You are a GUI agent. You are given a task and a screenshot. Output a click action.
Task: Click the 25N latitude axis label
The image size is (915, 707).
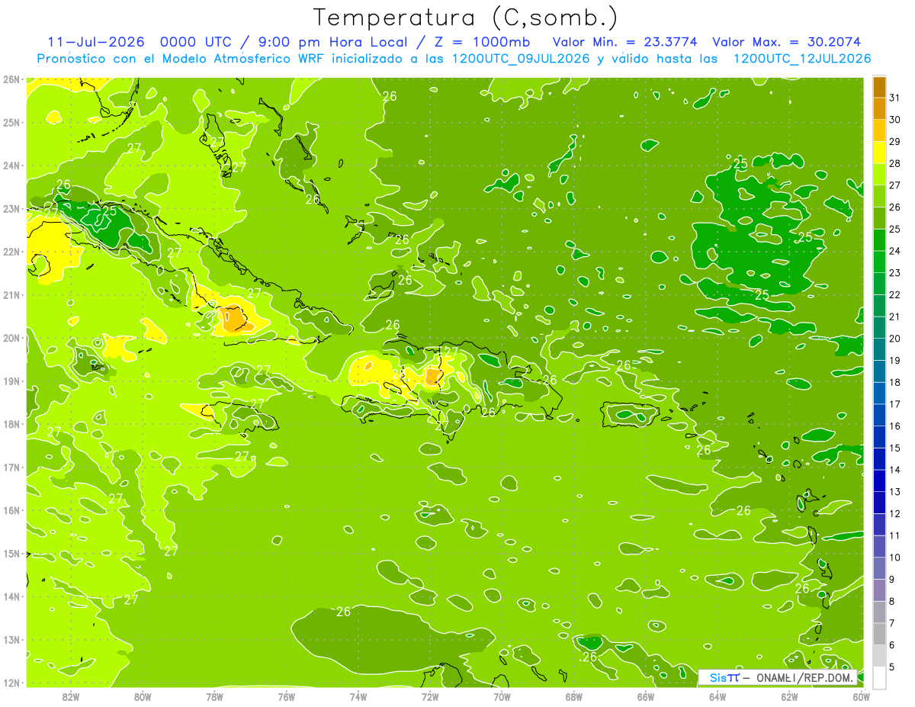[11, 122]
